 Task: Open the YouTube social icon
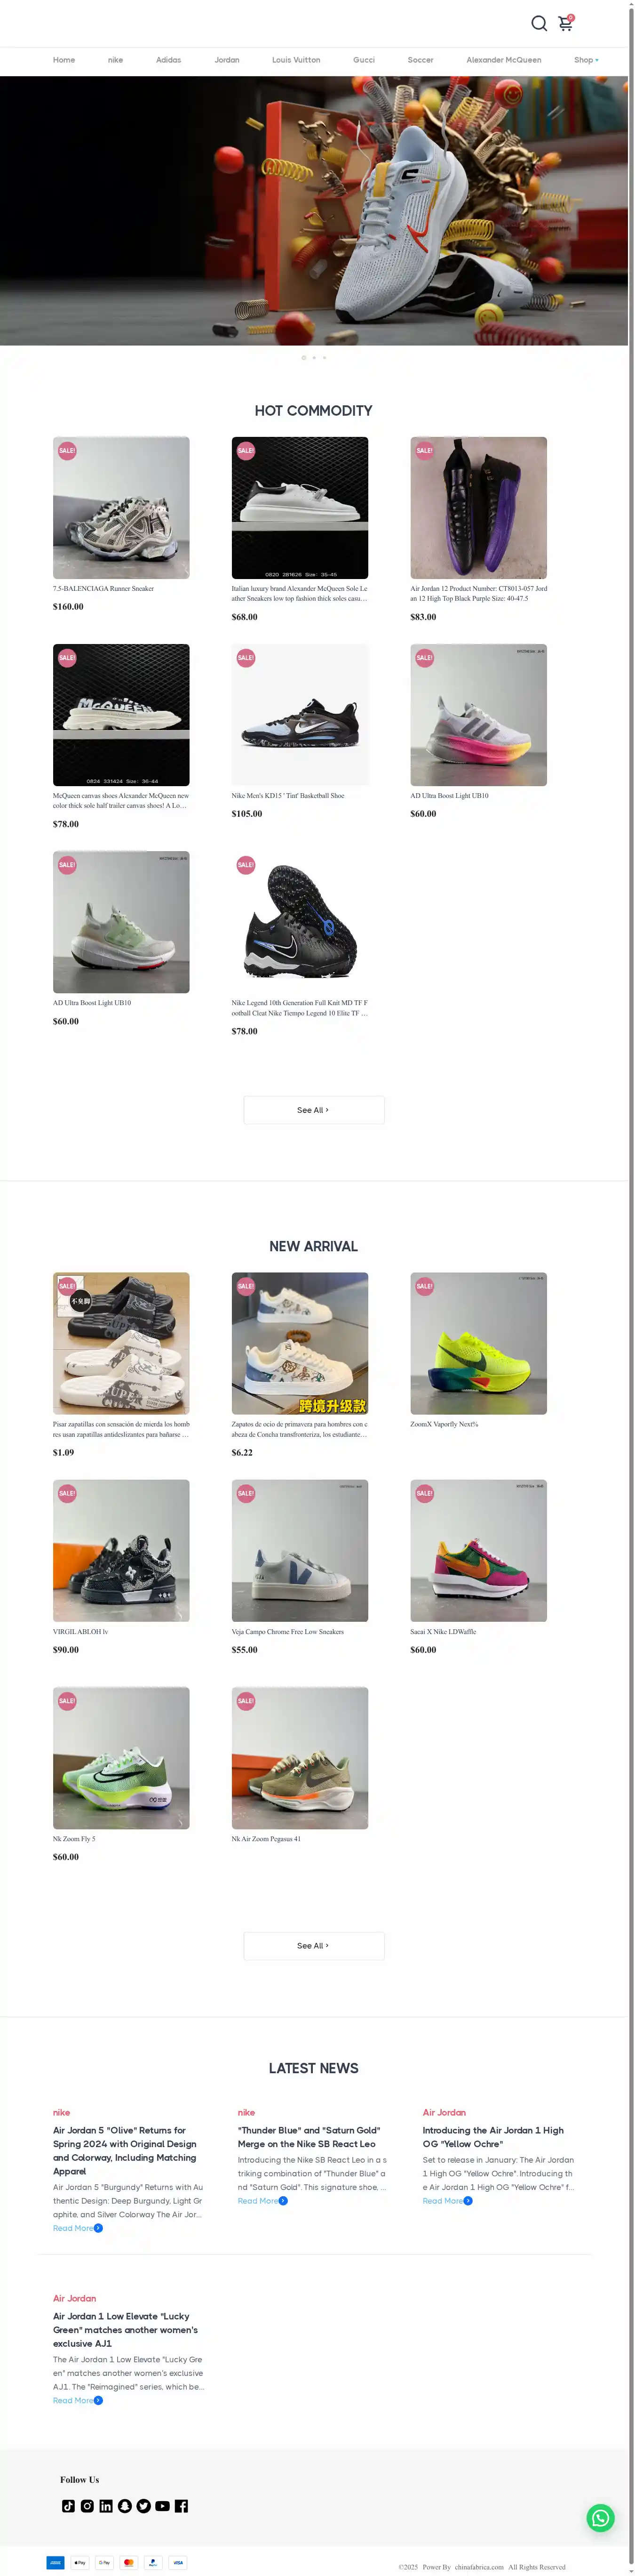point(163,2505)
